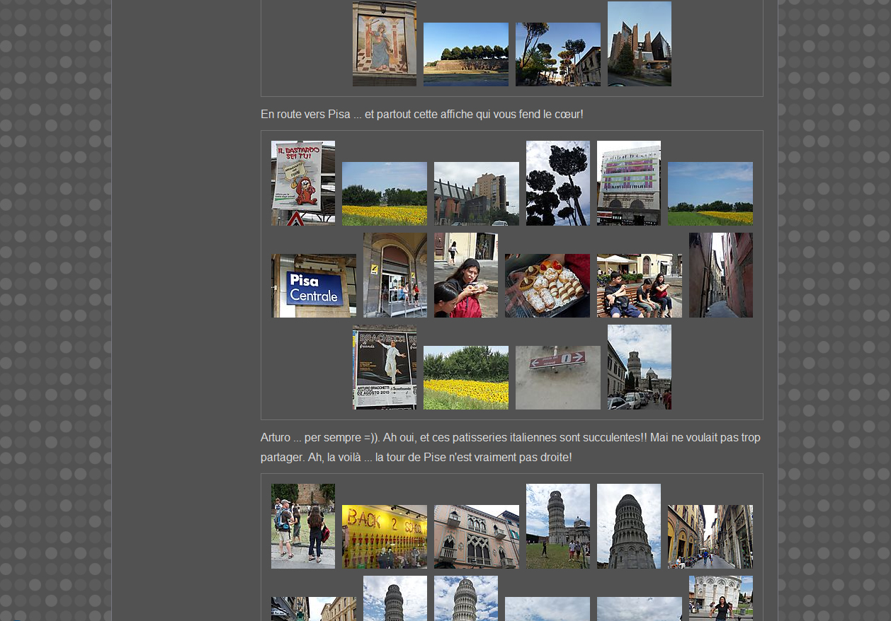Open photo of woman in red eating pastry
This screenshot has width=891, height=621.
tap(465, 275)
